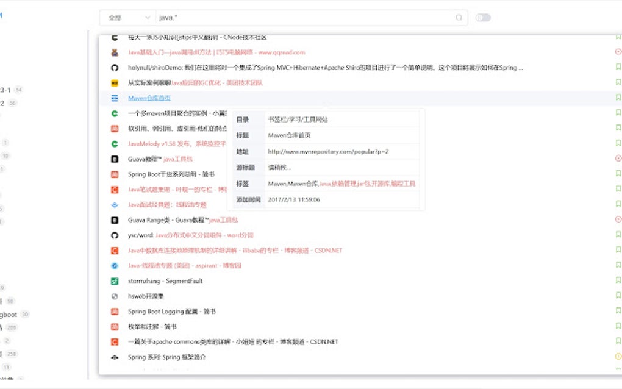Expand the 23-1 entry in the left sidebar
The height and width of the screenshot is (389, 622).
(6, 90)
